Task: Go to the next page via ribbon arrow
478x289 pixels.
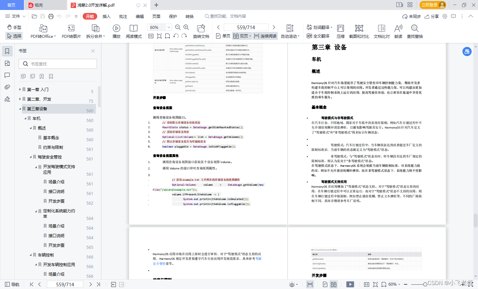Action: 274,27
